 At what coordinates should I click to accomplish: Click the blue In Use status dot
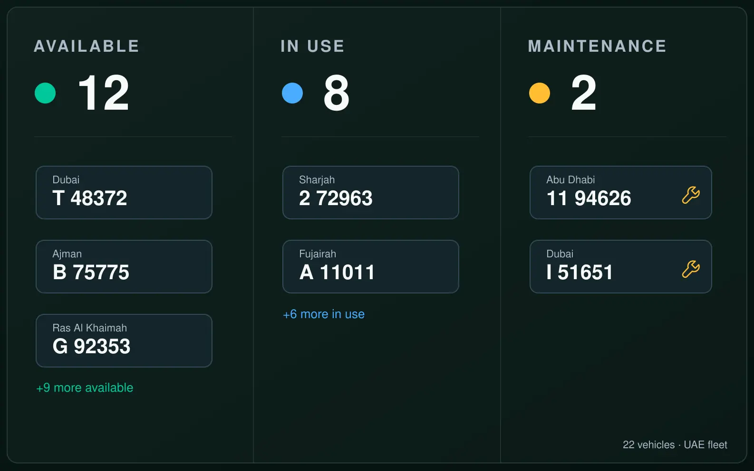point(292,93)
